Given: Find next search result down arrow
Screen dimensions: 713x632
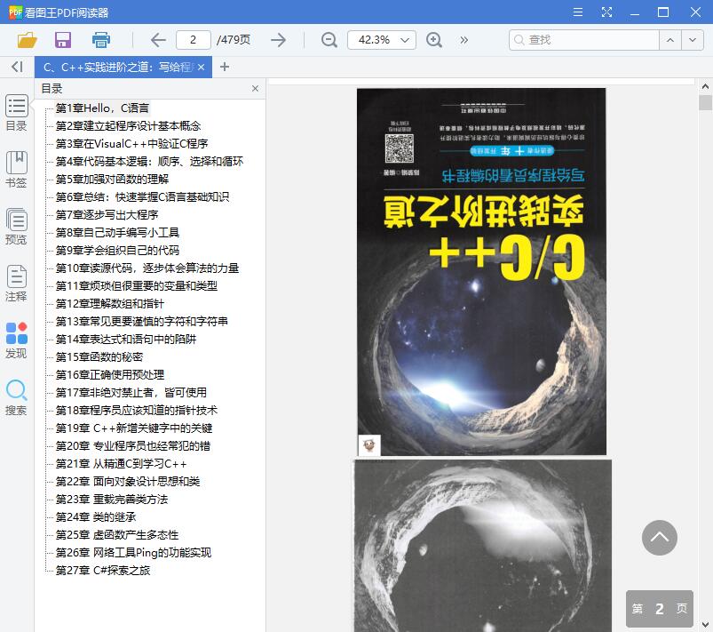Looking at the screenshot, I should pyautogui.click(x=693, y=40).
